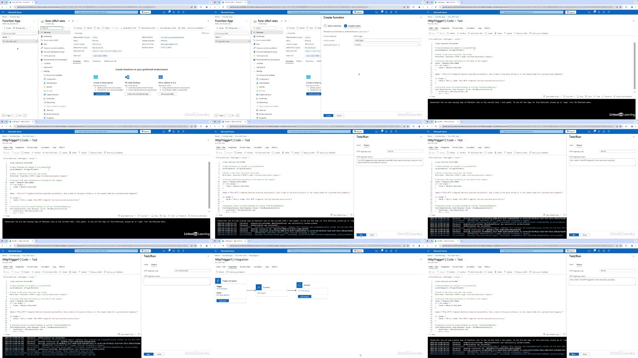This screenshot has width=638, height=358.
Task: Click Create in the Create function pane
Action: pos(328,115)
